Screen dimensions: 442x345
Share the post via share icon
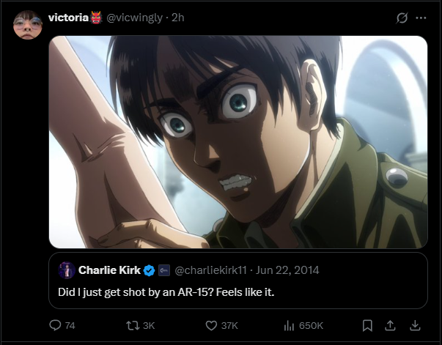[391, 325]
